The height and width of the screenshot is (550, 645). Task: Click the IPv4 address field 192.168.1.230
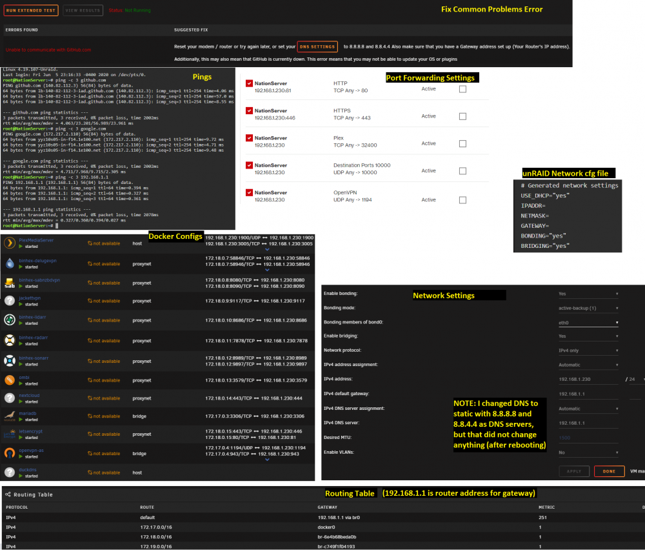[588, 379]
